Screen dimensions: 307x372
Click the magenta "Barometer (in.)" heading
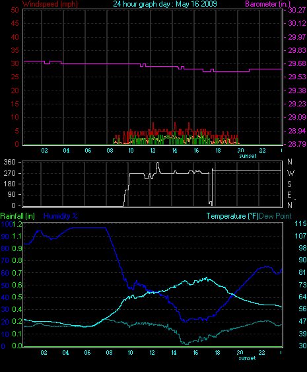tap(267, 4)
